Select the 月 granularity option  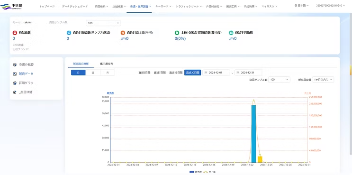click(108, 73)
